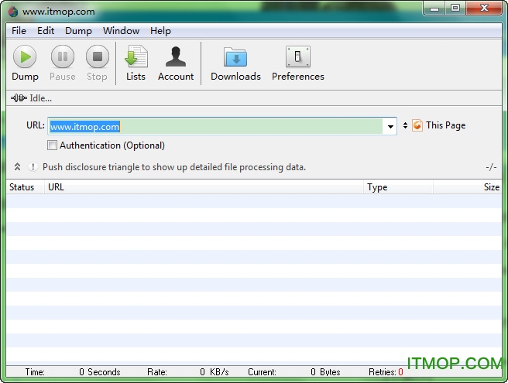The height and width of the screenshot is (383, 508).
Task: Sort the list by Status column header
Action: 22,187
